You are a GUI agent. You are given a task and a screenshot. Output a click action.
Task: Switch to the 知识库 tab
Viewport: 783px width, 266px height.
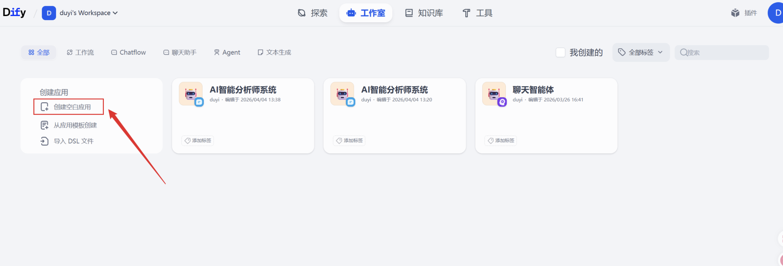(424, 13)
